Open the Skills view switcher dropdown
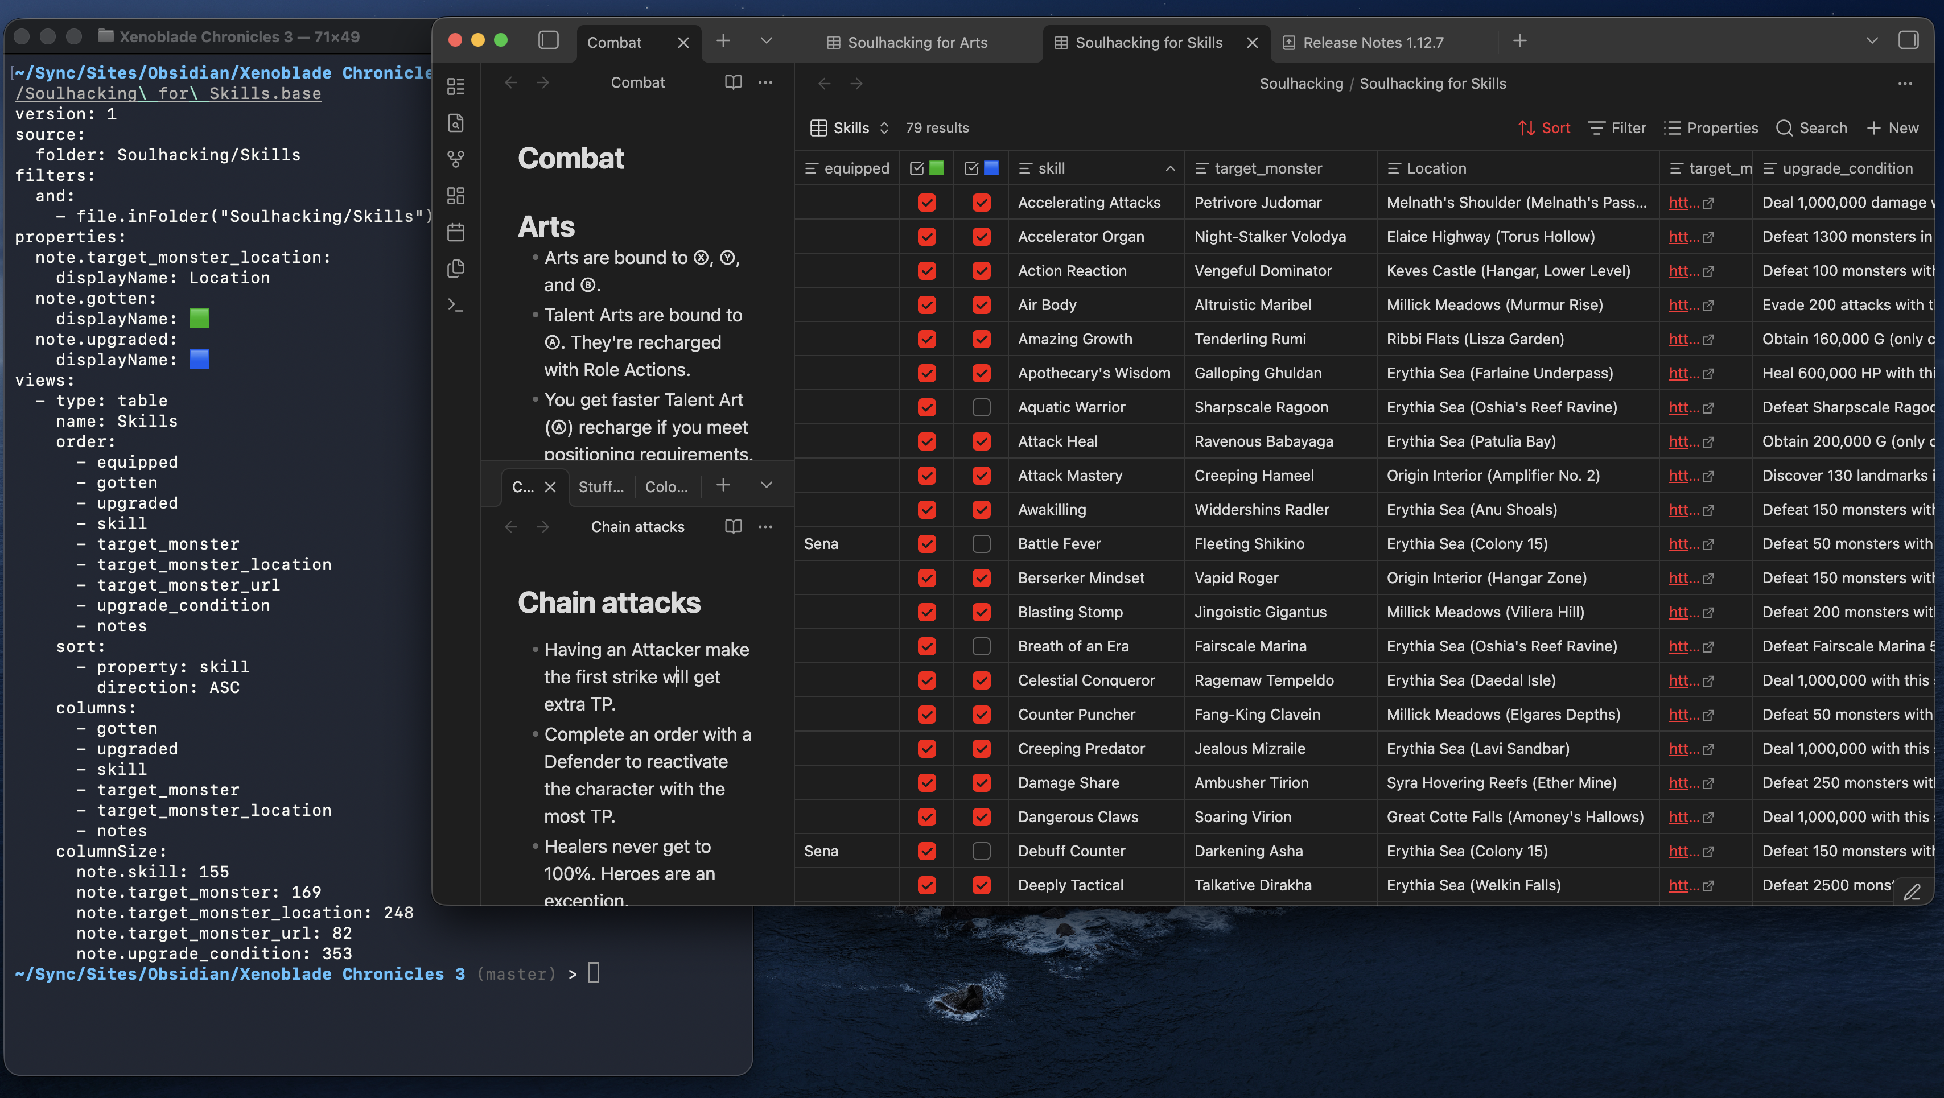Image resolution: width=1944 pixels, height=1098 pixels. (850, 127)
